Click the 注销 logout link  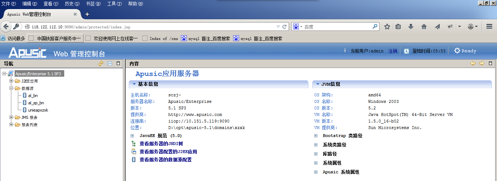[393, 51]
